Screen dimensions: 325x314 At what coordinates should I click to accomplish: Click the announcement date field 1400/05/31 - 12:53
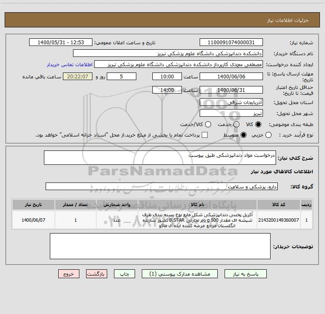(61, 43)
